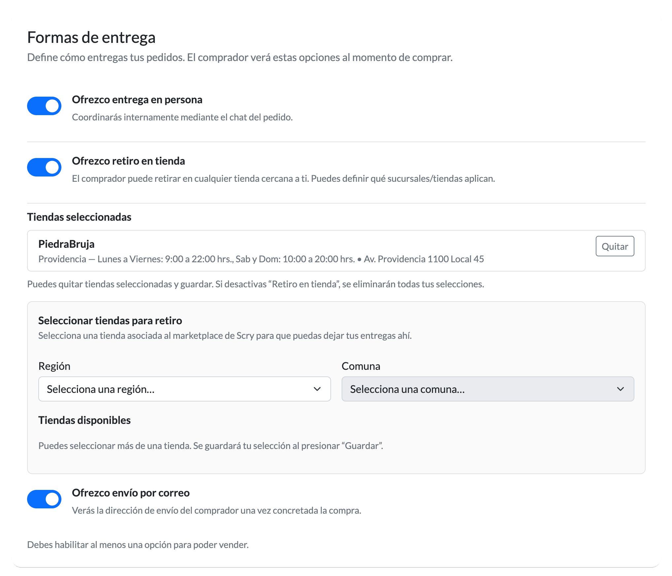Click the "Región" field label
Image resolution: width=672 pixels, height=576 pixels.
pos(54,366)
